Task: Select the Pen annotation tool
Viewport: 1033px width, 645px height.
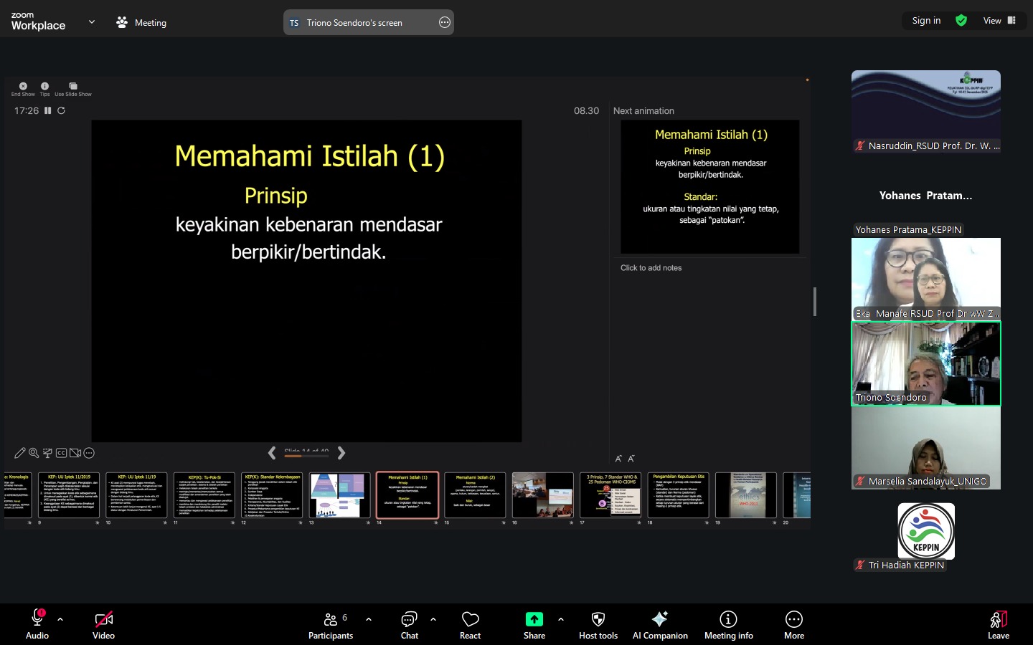Action: [20, 452]
